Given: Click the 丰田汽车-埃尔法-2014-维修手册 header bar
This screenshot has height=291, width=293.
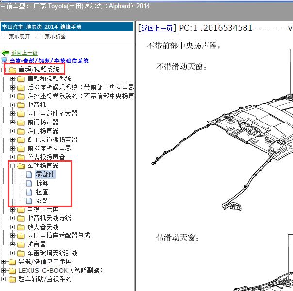Looking at the screenshot, I should click(67, 27).
